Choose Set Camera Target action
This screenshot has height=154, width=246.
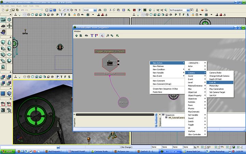220,92
